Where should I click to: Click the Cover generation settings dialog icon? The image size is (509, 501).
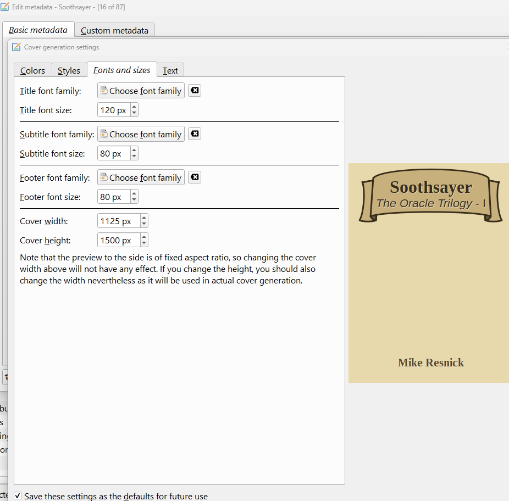16,47
